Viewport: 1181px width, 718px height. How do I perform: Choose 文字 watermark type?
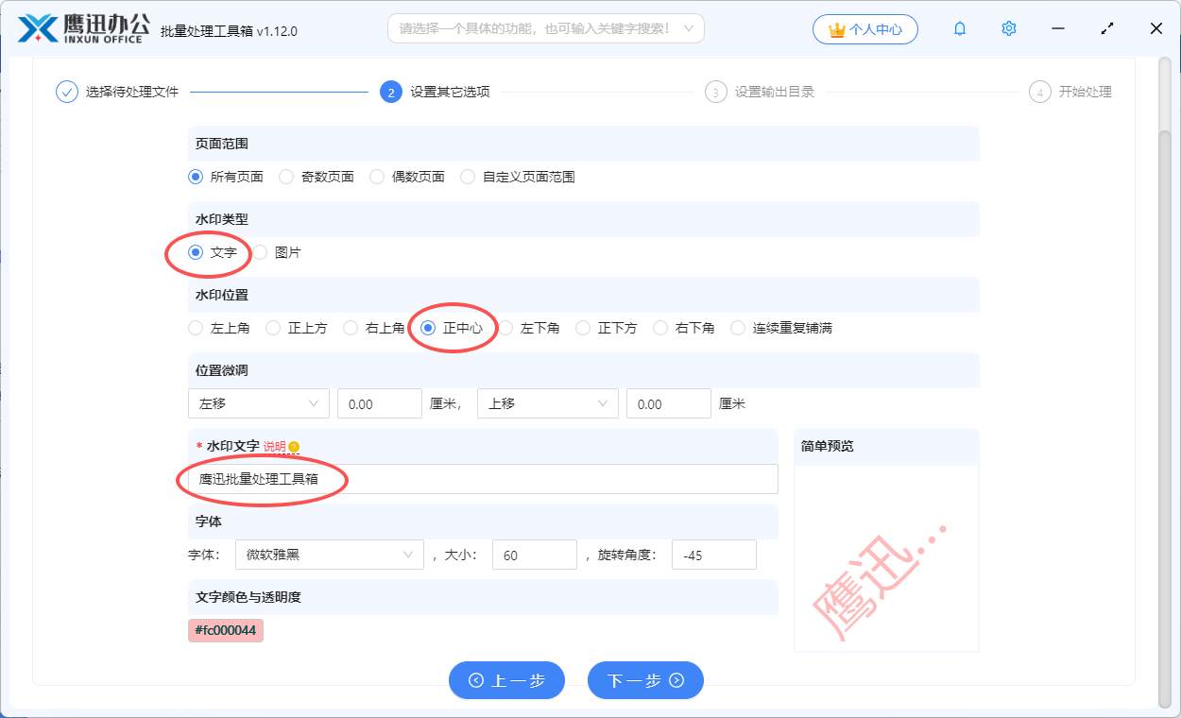pos(213,252)
